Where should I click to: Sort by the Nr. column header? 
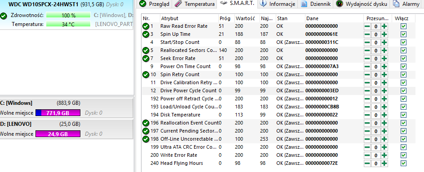[x=150, y=19]
